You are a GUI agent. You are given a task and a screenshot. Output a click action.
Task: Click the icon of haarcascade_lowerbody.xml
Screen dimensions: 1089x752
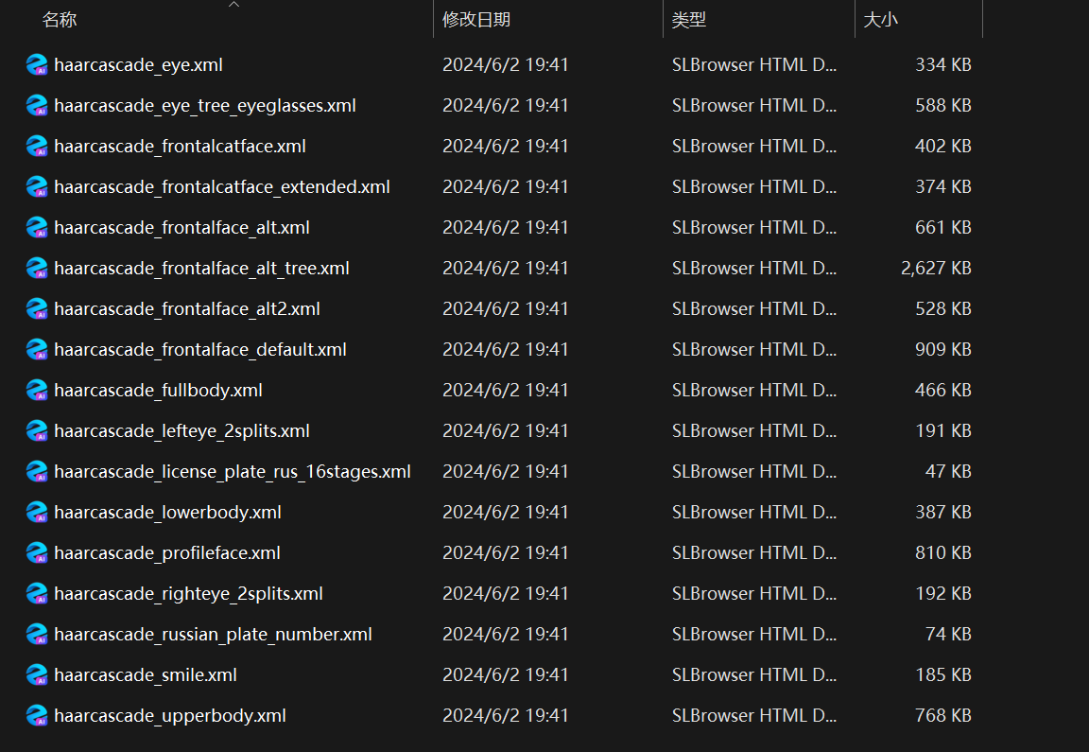point(37,513)
